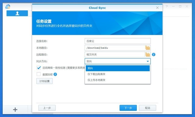Viewport: 195px width, 117px height.
Task: Go back with 上一步 button
Action: tap(47, 108)
